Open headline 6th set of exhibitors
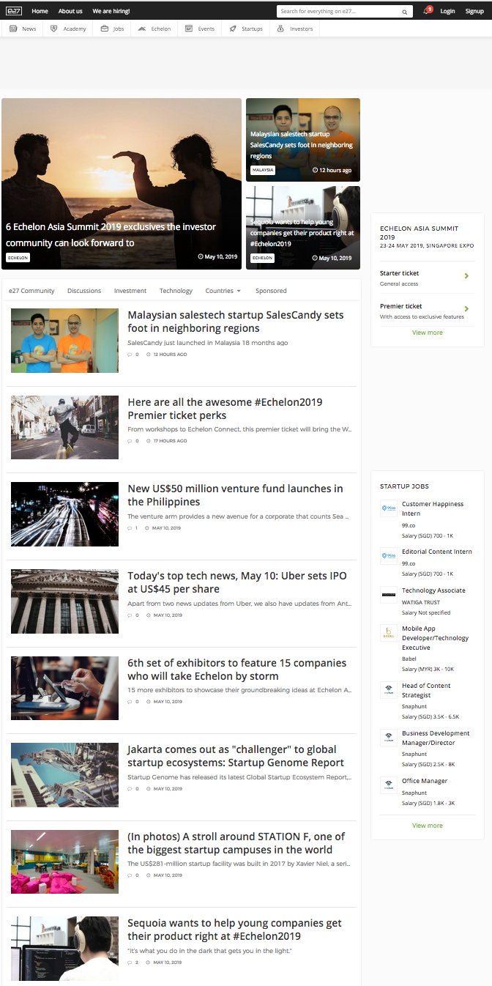492x986 pixels. coord(237,670)
